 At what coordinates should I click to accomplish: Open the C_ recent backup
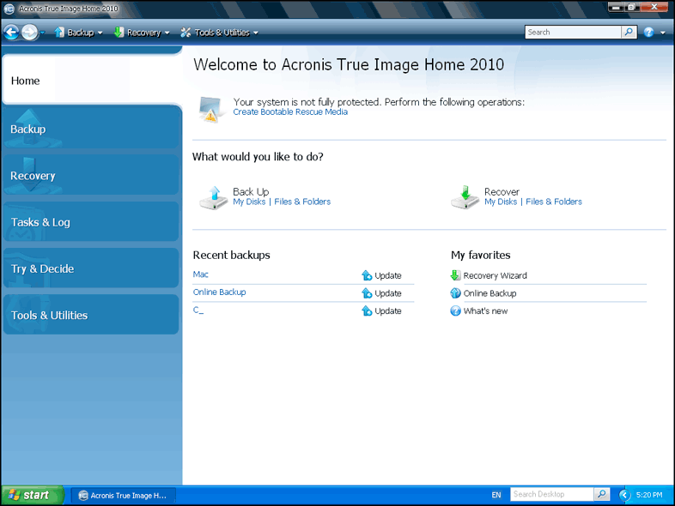point(198,310)
